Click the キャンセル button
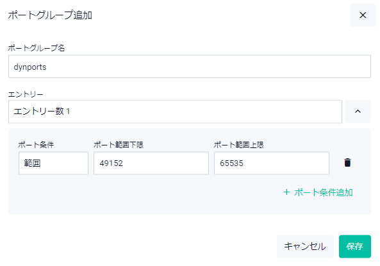 pyautogui.click(x=305, y=246)
